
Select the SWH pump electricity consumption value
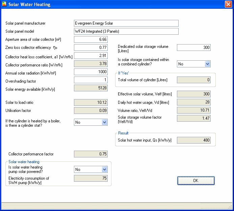point(91,178)
